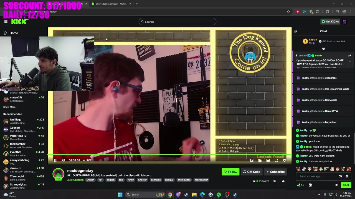Open the Just Chatting category link
Screen dimensions: 355x199
[x=75, y=180]
